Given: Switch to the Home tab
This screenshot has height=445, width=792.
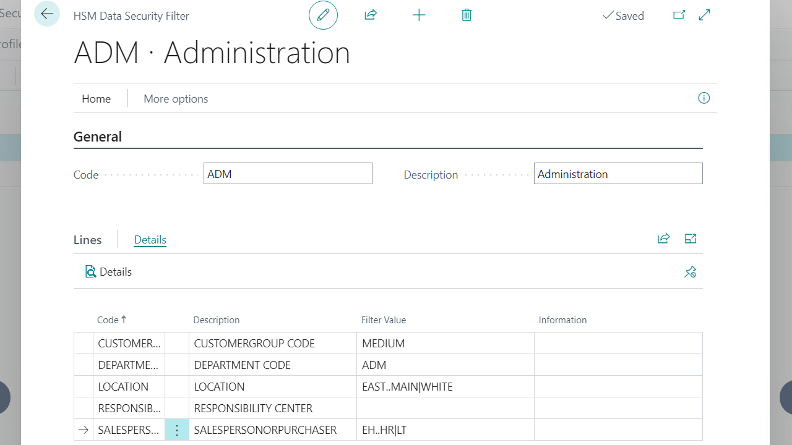Looking at the screenshot, I should [96, 98].
